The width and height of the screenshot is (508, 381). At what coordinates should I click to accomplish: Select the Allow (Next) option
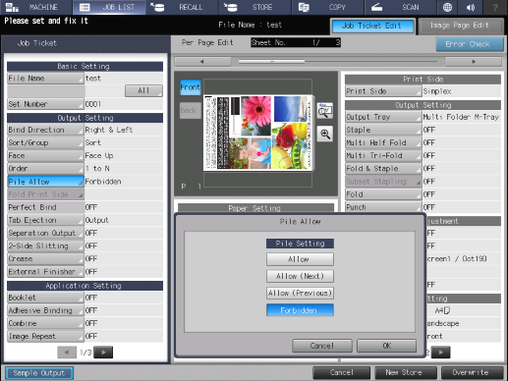click(x=300, y=276)
